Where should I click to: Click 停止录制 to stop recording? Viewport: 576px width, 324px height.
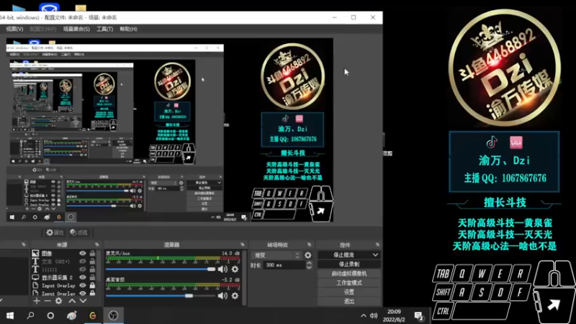349,264
